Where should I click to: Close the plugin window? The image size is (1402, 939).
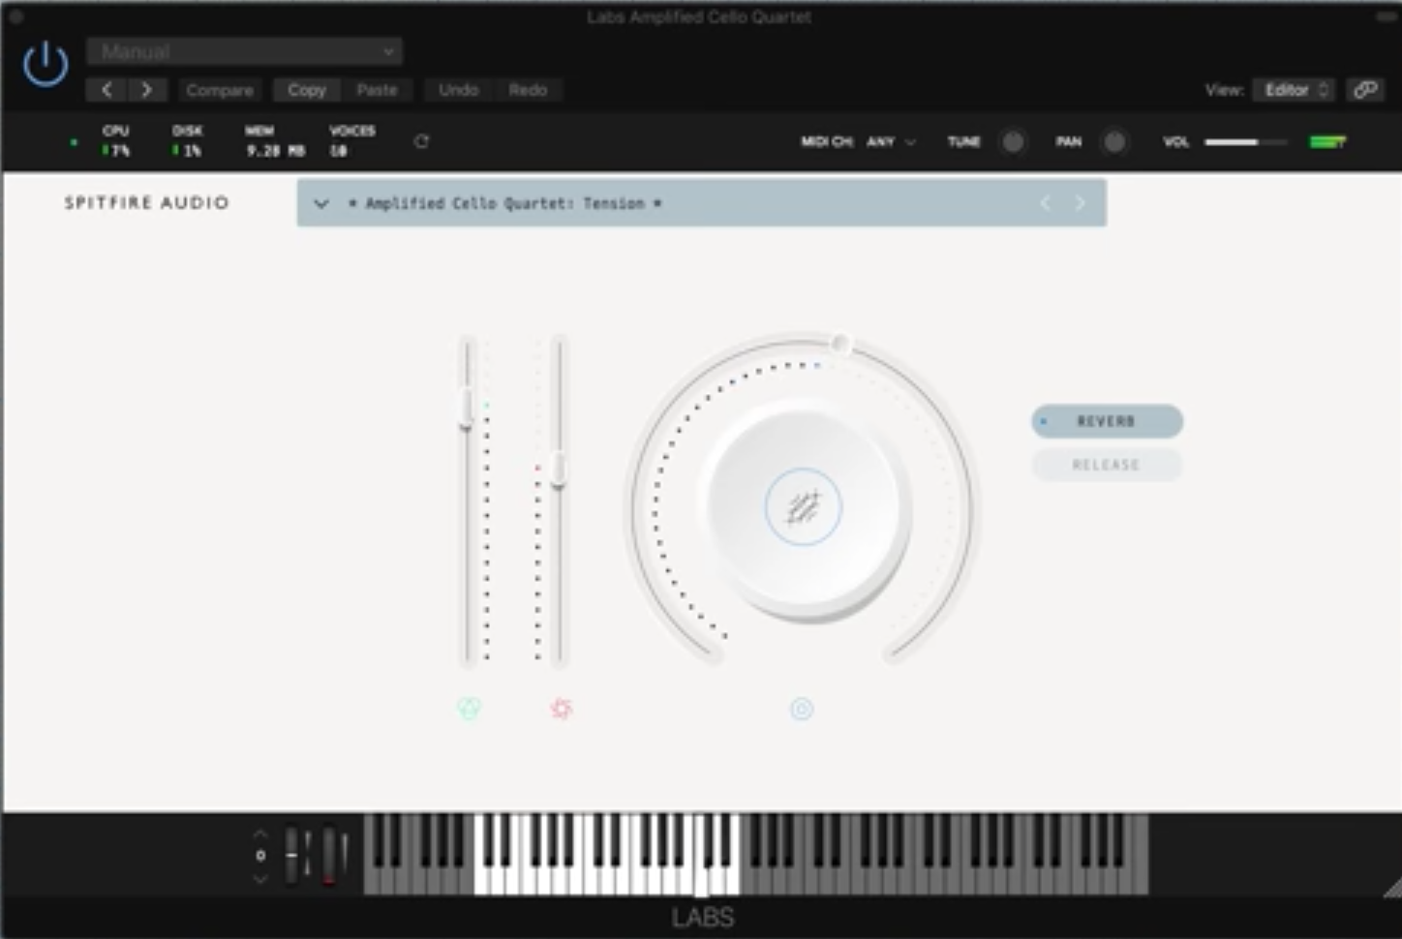tap(15, 16)
